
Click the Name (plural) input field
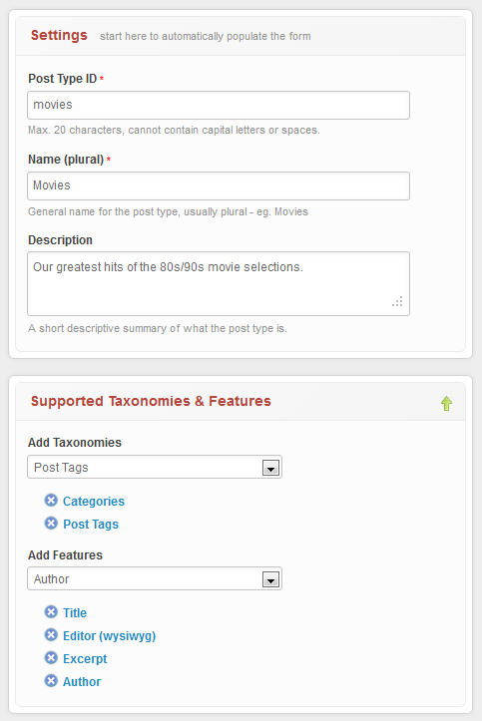(219, 185)
